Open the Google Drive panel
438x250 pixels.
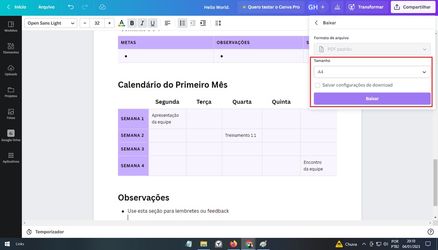pyautogui.click(x=11, y=136)
